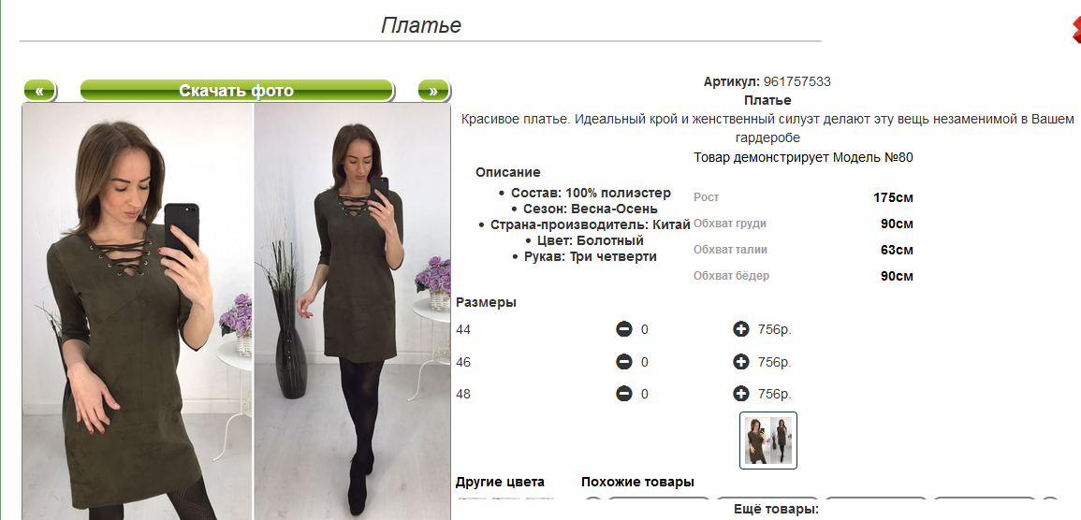Go to previous photo with « arrow
This screenshot has height=520, width=1081.
tap(39, 91)
